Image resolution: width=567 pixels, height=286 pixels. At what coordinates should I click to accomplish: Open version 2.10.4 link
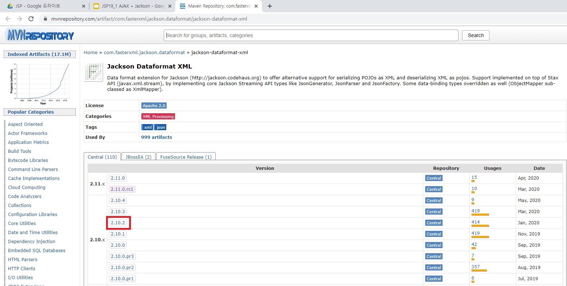[118, 201]
